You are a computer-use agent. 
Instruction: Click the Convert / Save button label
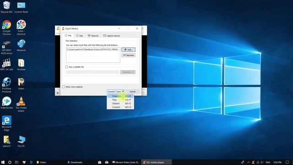coord(114,92)
